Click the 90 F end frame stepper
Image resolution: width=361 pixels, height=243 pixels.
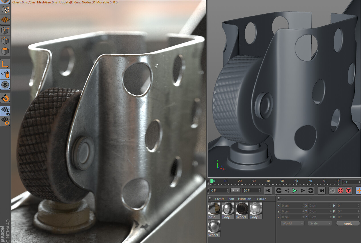(x=252, y=190)
